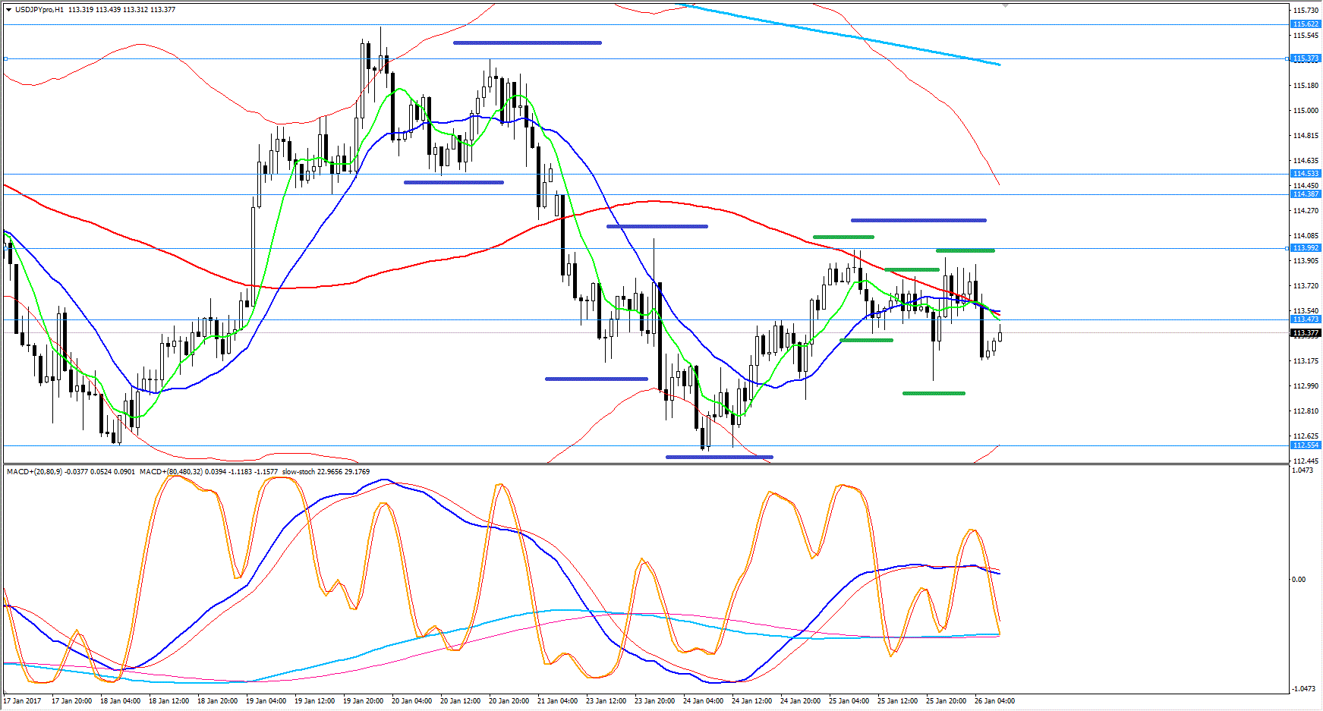1323x711 pixels.
Task: Click the slow-stoch indicator label
Action: pos(298,472)
